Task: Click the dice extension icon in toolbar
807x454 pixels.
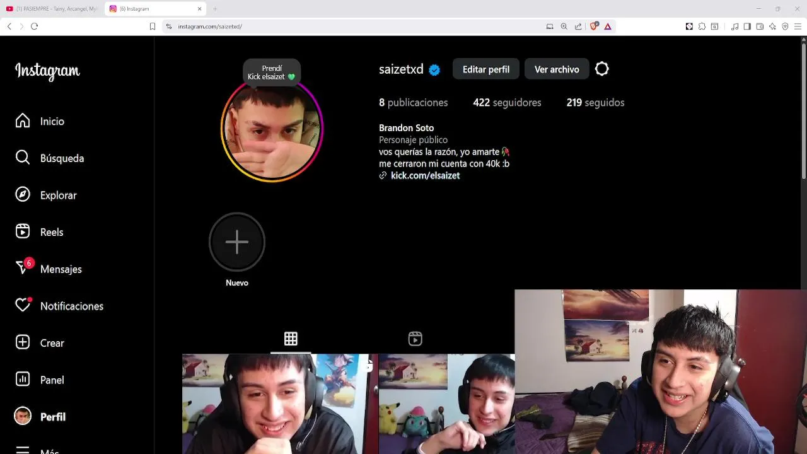Action: click(x=689, y=26)
